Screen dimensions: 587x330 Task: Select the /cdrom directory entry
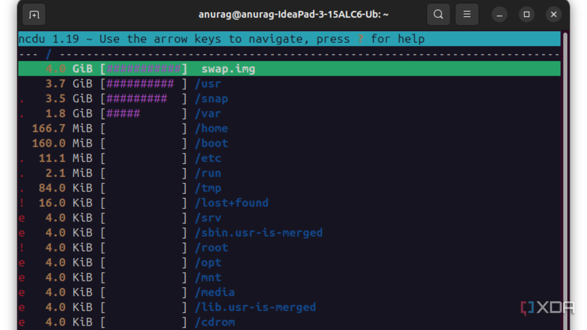(215, 322)
